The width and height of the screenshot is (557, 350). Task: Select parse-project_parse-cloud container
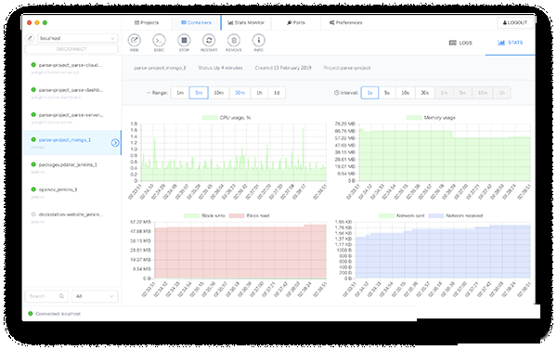point(72,68)
